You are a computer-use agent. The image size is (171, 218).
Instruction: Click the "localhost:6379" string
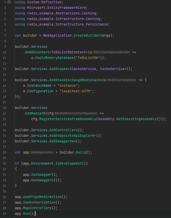[x=76, y=91]
